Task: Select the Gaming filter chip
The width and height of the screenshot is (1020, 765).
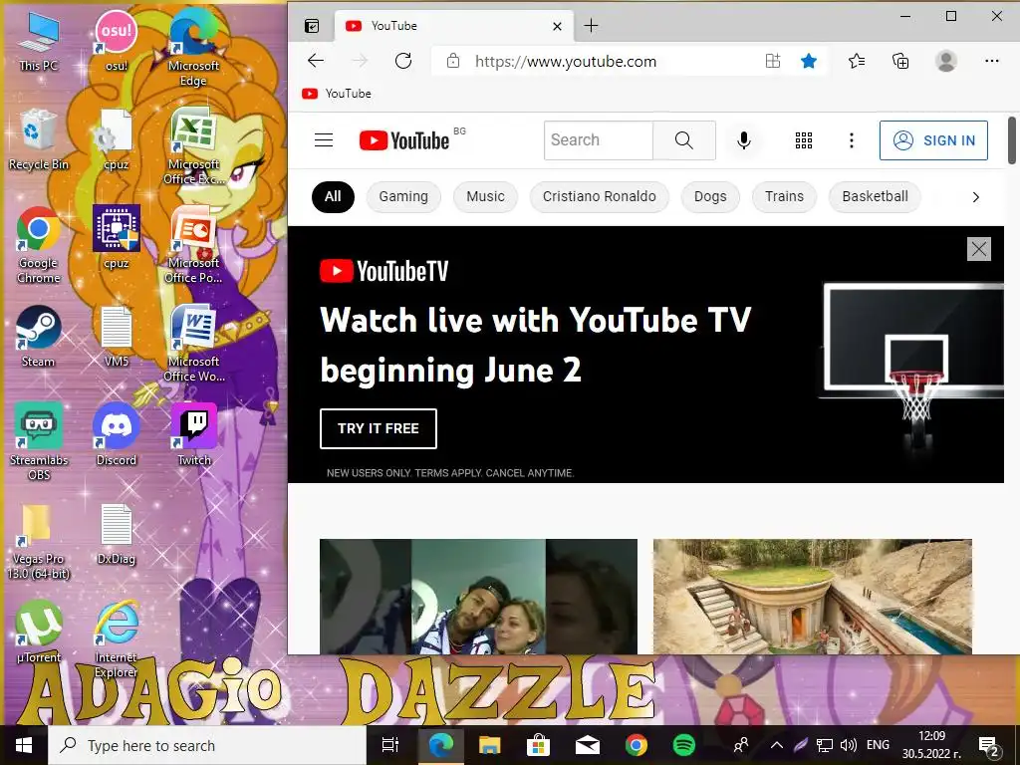Action: click(403, 196)
